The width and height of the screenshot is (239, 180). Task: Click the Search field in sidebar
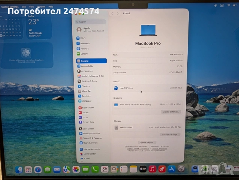coord(91,22)
